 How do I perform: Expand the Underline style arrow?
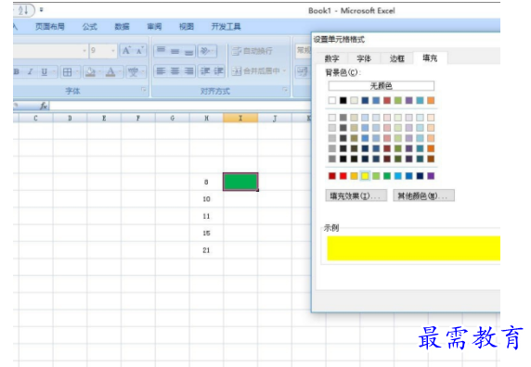(x=54, y=71)
